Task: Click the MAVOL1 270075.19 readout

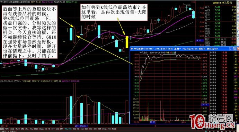Action: tap(52, 81)
